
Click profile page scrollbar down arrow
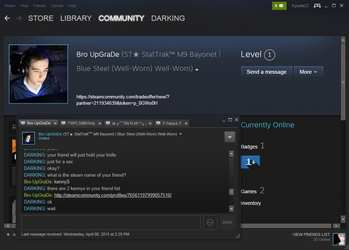pos(343,219)
